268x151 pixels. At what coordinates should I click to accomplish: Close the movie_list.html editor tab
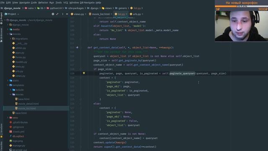pyautogui.click(x=111, y=14)
